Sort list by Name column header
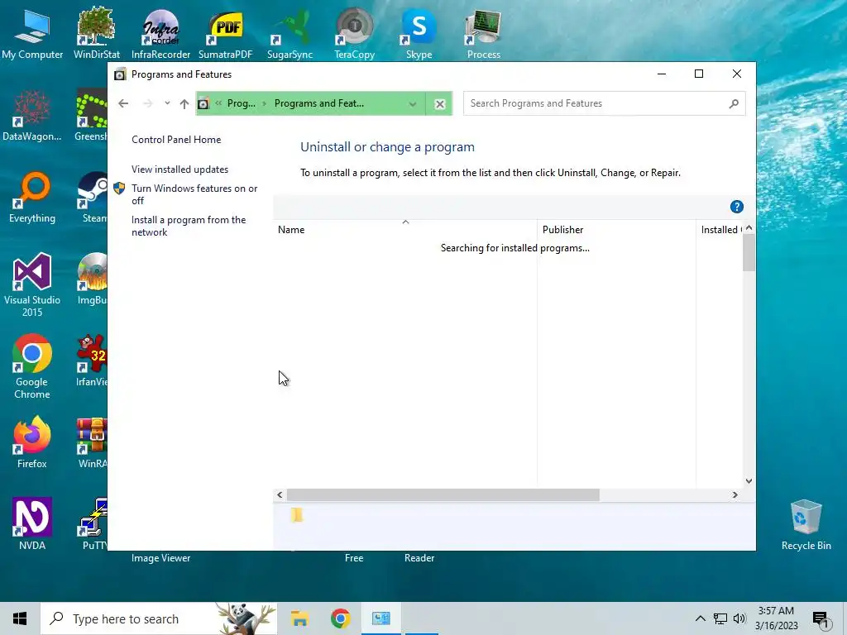 (x=404, y=230)
